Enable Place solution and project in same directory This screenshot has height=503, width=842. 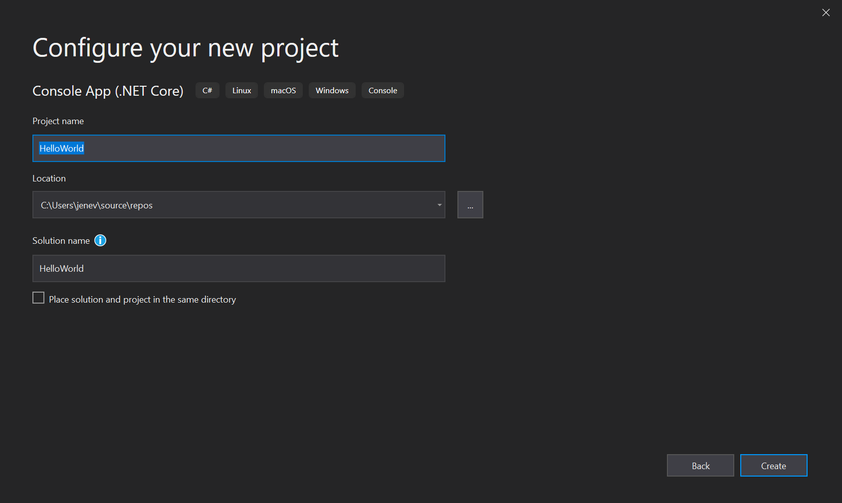pyautogui.click(x=38, y=298)
